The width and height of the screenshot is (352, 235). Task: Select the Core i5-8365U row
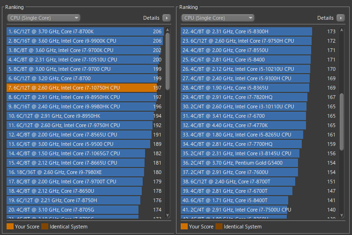point(259,88)
